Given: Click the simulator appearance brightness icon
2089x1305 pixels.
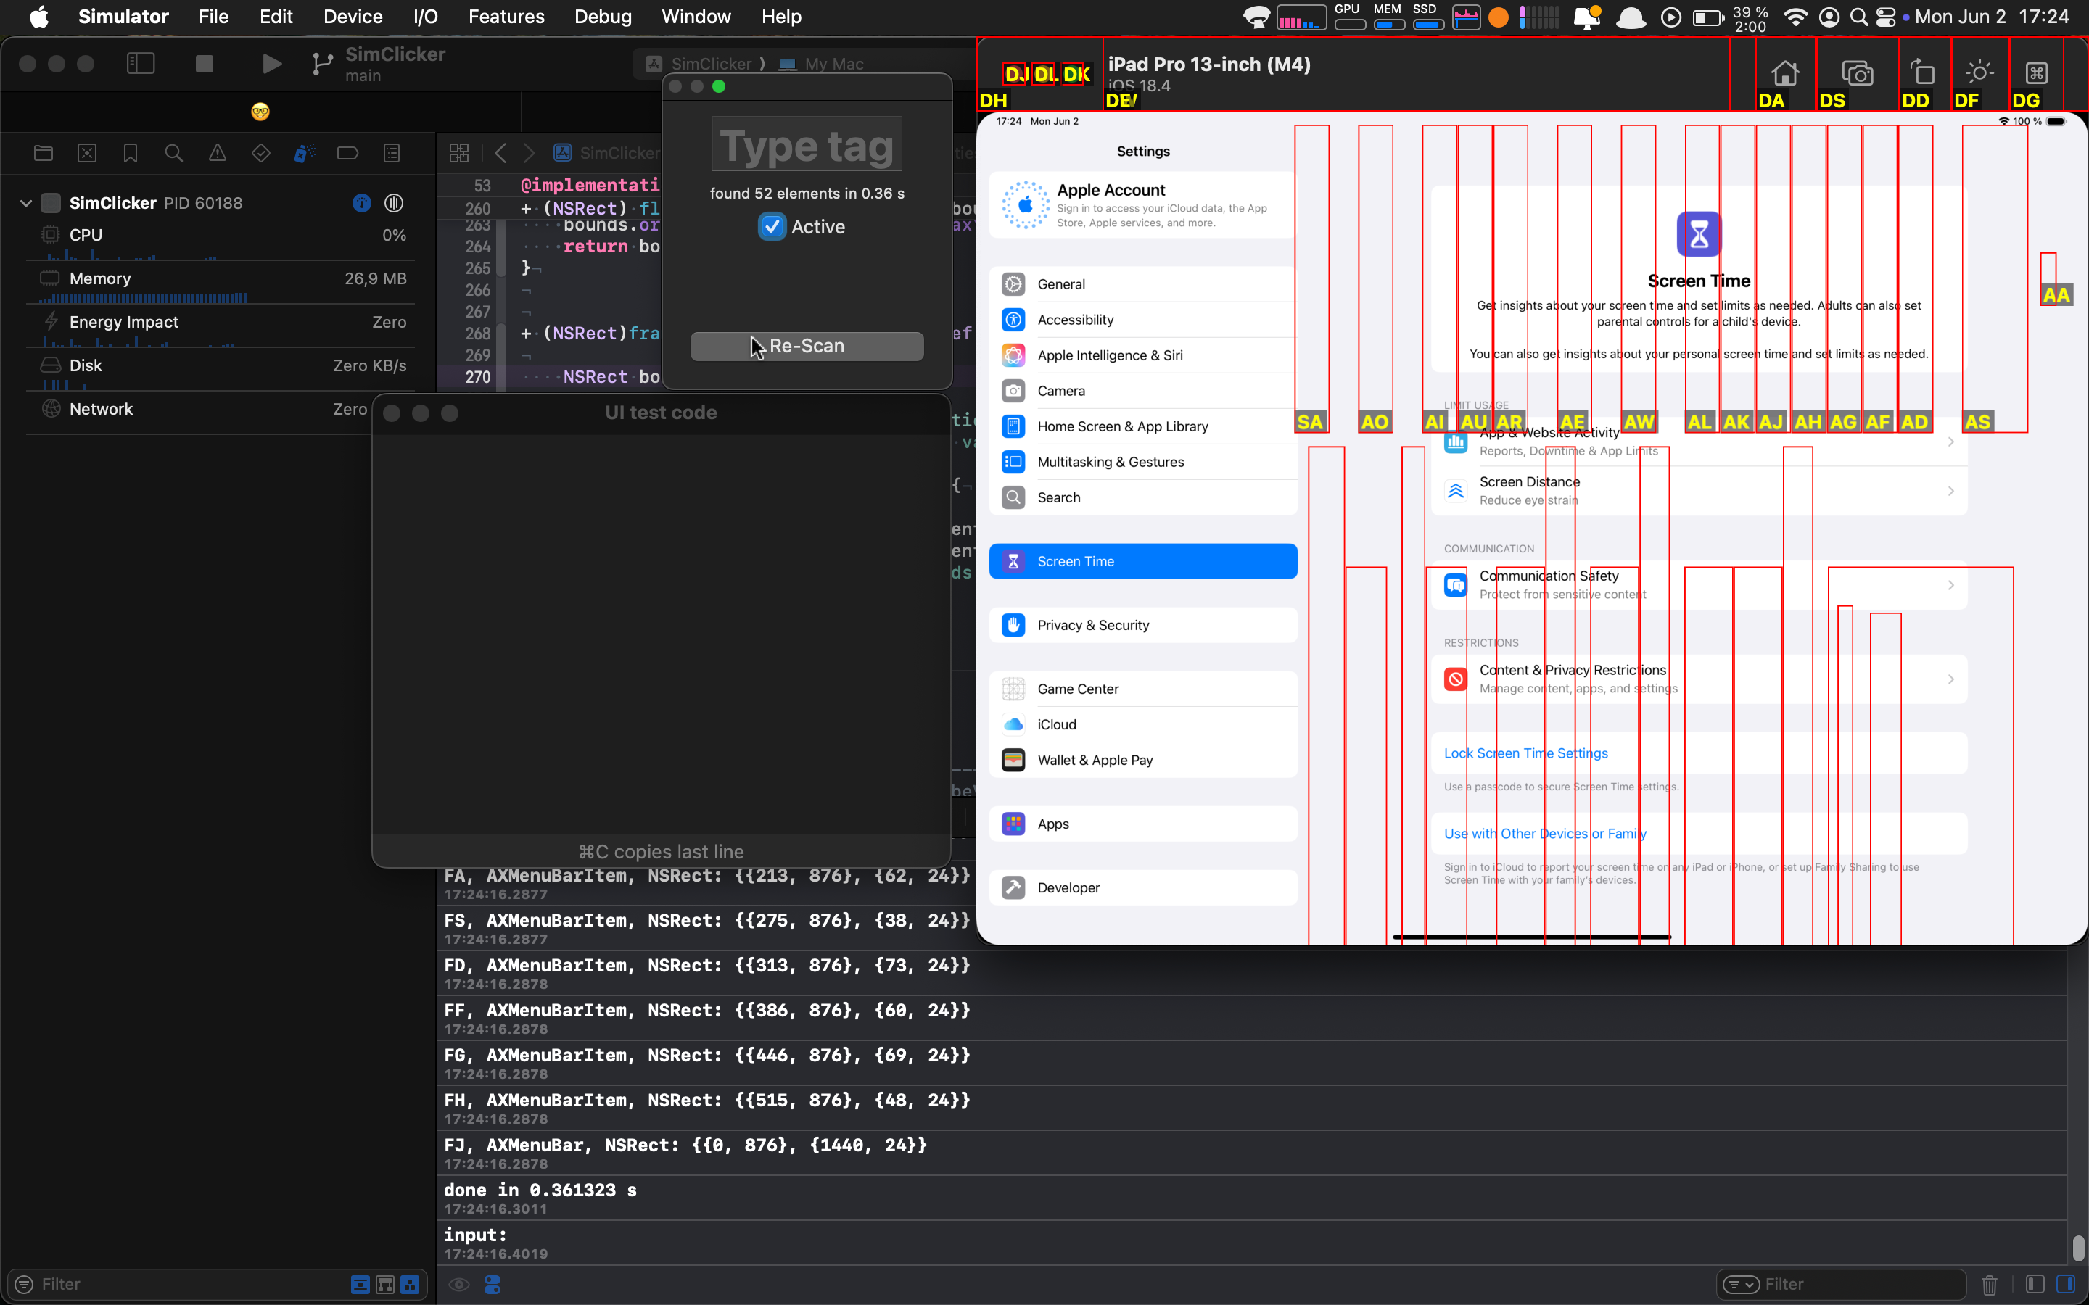Looking at the screenshot, I should [1979, 72].
